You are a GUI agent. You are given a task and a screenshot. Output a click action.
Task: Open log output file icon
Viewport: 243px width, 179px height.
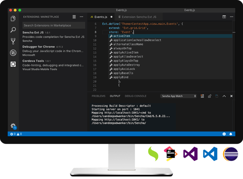[217, 96]
